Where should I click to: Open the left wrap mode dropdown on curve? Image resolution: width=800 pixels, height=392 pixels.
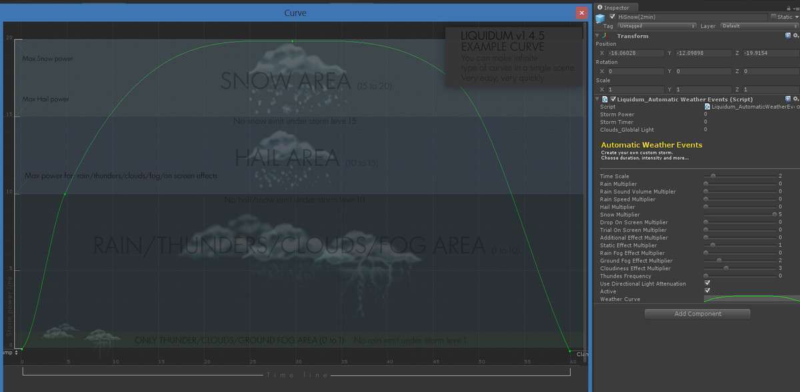(x=9, y=353)
